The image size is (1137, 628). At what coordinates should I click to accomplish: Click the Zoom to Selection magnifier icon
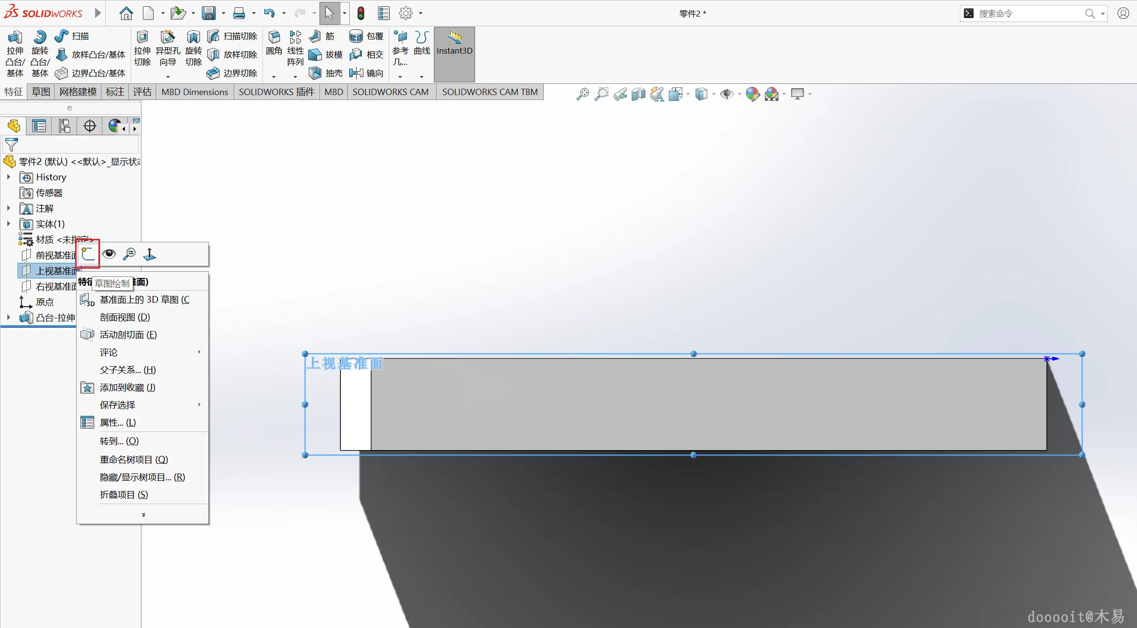point(129,254)
